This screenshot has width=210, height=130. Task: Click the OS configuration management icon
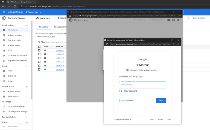(x=4, y=112)
